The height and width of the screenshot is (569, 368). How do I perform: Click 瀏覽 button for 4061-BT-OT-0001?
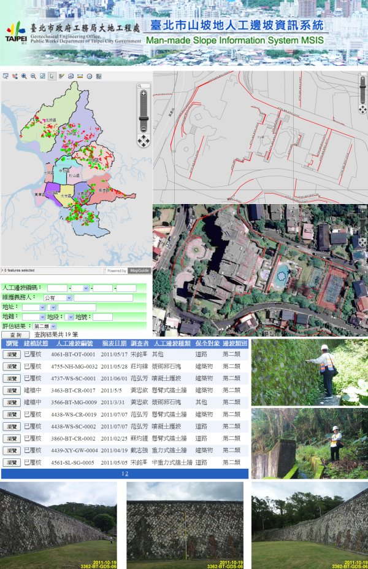coord(12,355)
